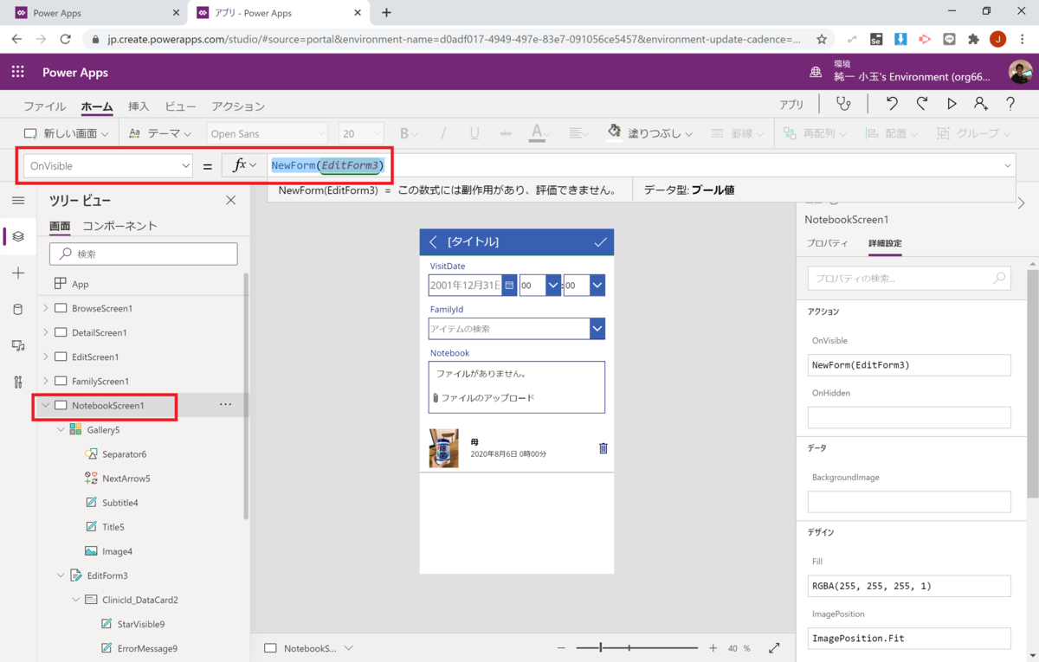Open the environment selector icon
Viewport: 1039px width, 662px height.
pyautogui.click(x=816, y=72)
